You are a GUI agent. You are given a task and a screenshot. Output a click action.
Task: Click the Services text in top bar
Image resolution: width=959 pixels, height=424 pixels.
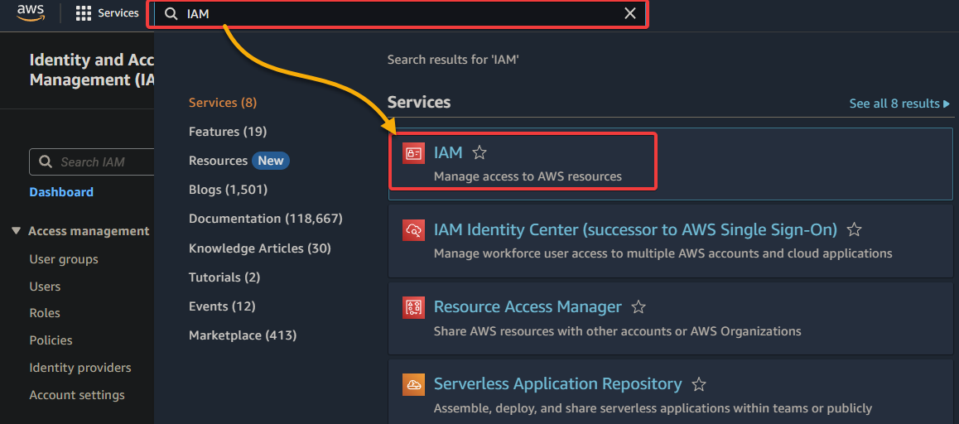click(x=118, y=13)
